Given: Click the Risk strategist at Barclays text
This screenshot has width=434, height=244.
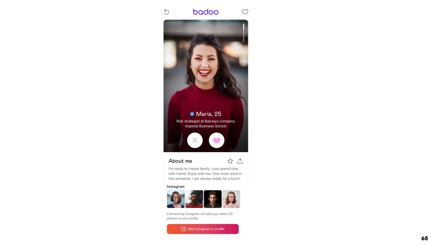Looking at the screenshot, I should point(206,121).
